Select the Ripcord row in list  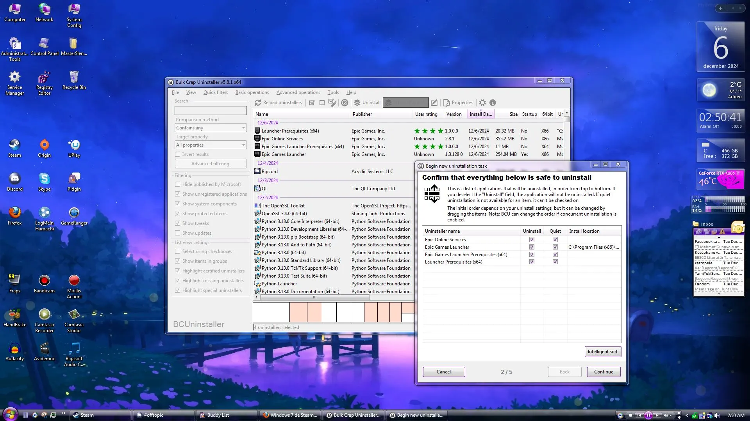click(334, 172)
